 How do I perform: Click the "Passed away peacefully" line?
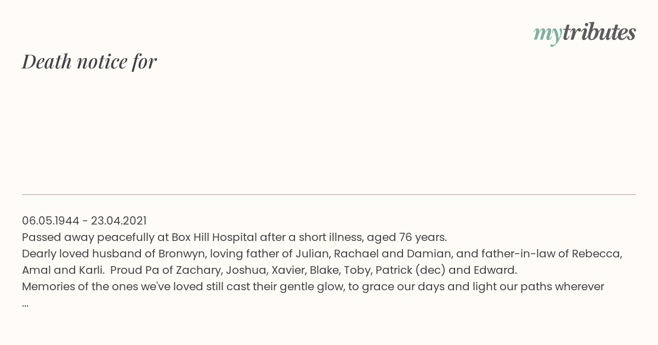235,237
